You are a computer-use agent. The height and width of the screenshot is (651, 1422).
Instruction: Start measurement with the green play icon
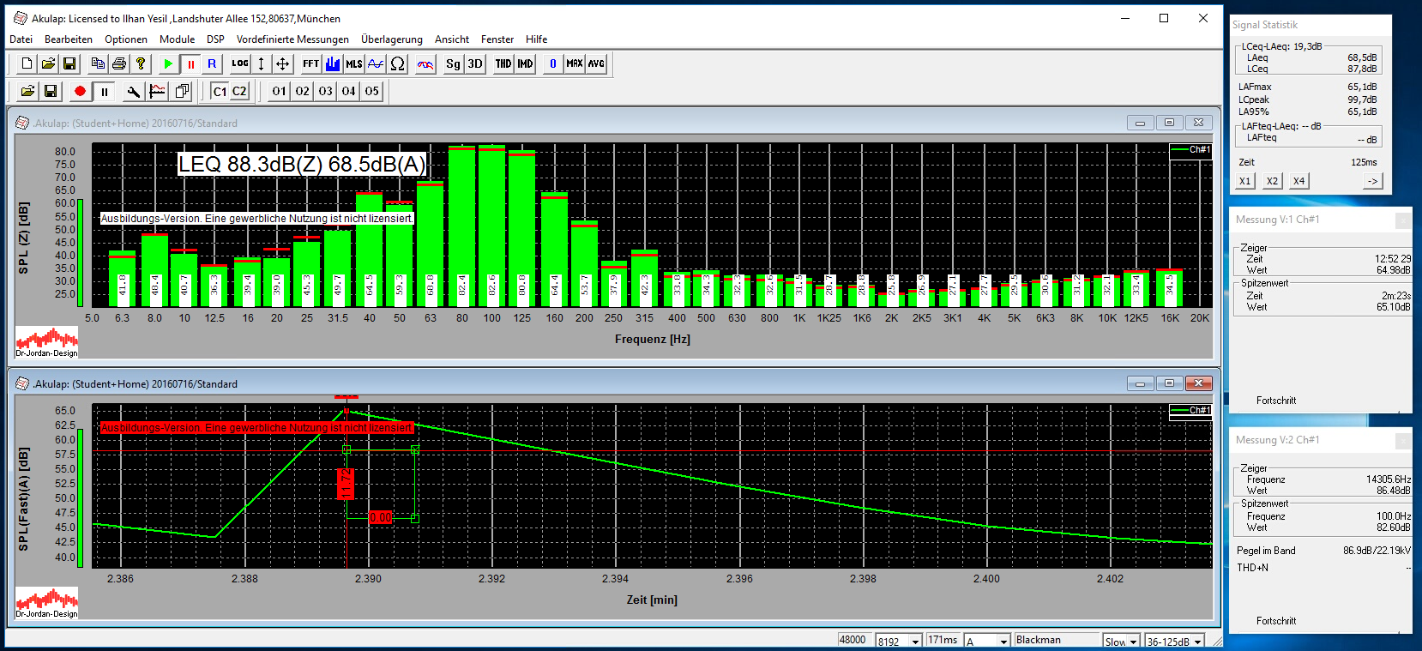168,63
